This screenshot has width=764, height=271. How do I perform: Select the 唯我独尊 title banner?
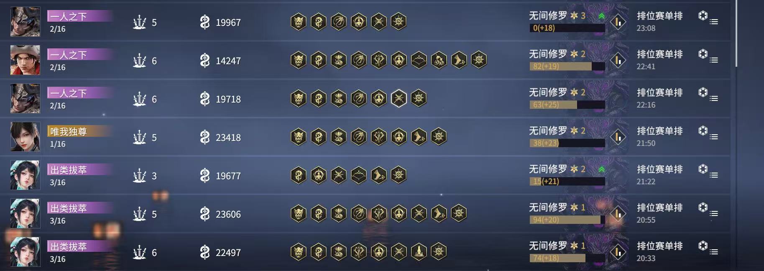pyautogui.click(x=79, y=131)
